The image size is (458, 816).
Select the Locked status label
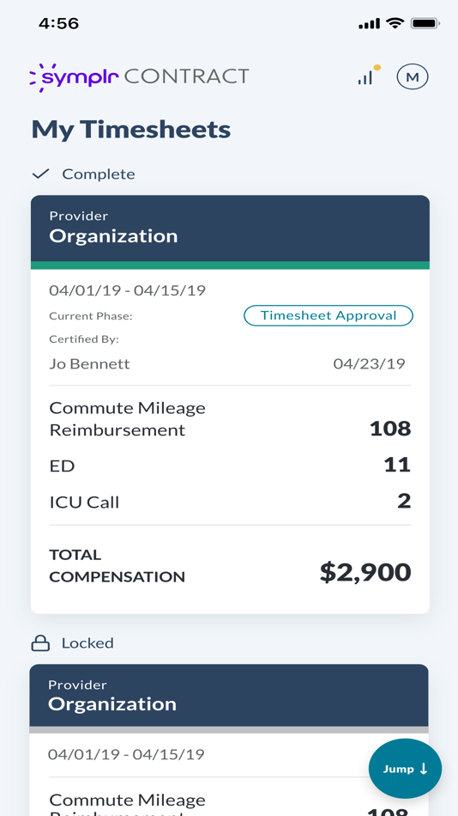tap(87, 643)
